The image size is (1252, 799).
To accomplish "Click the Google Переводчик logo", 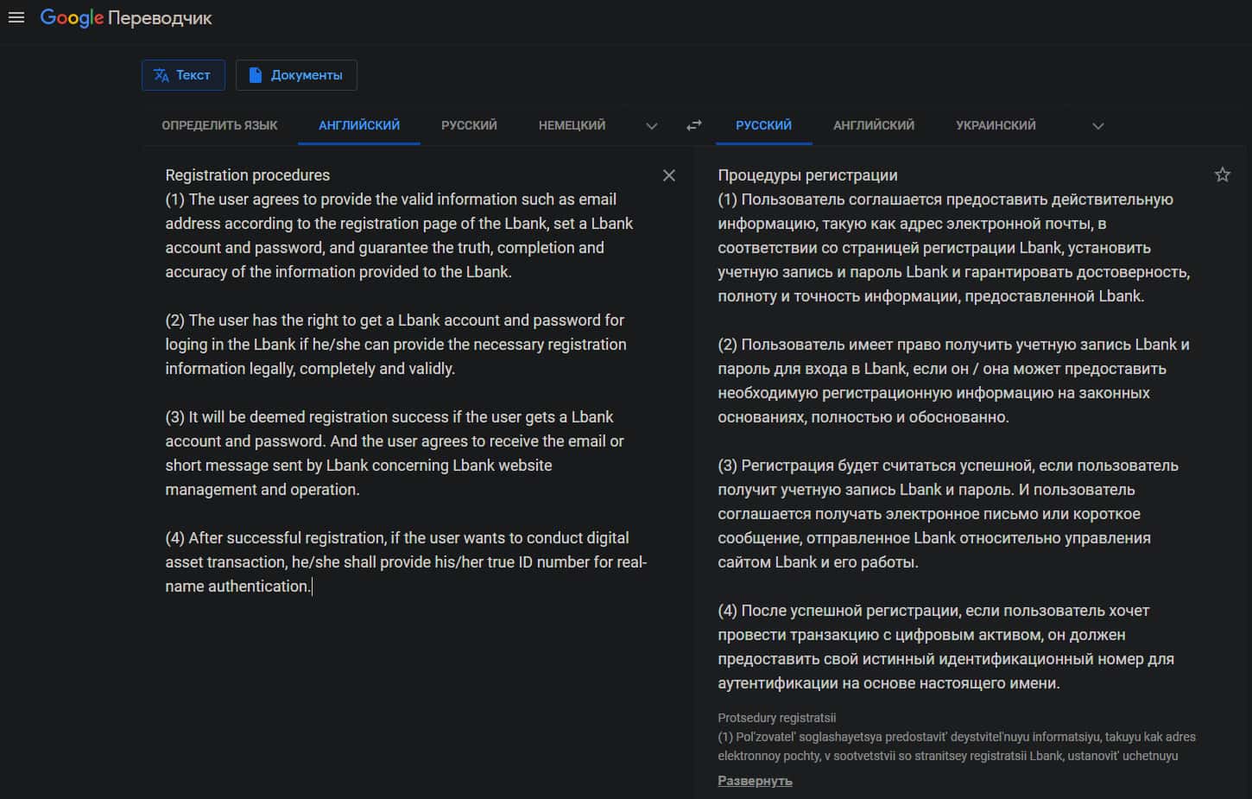I will (126, 18).
